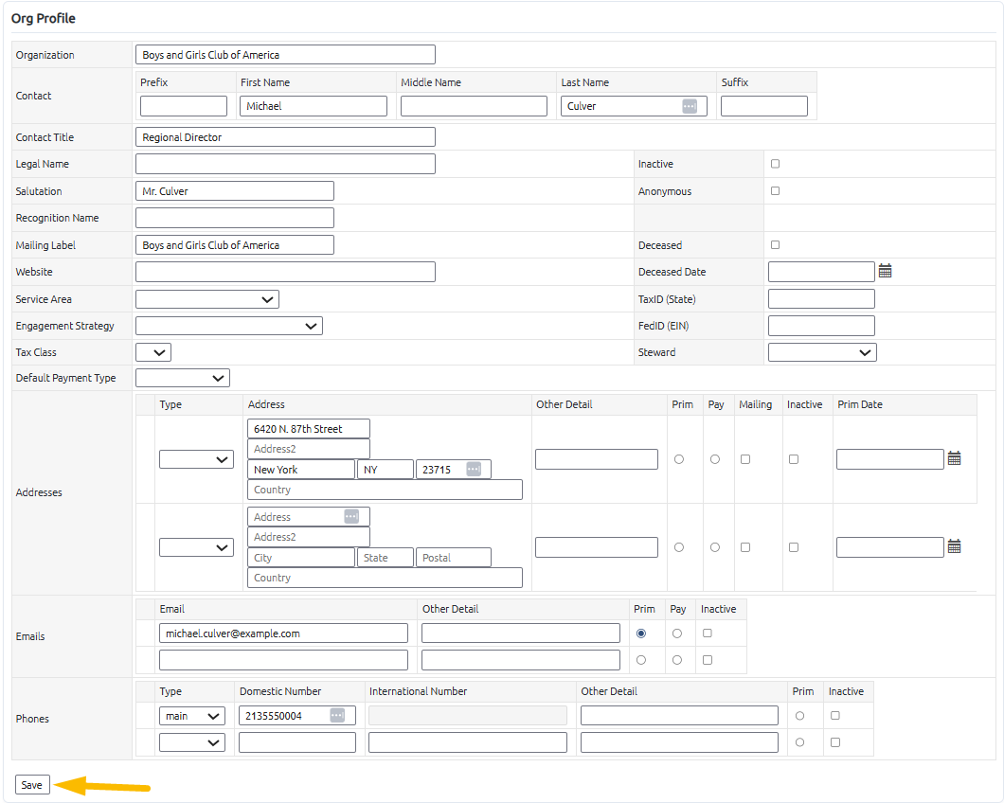The image size is (1004, 803).
Task: Click ellipsis icon in empty Address field
Action: (351, 516)
